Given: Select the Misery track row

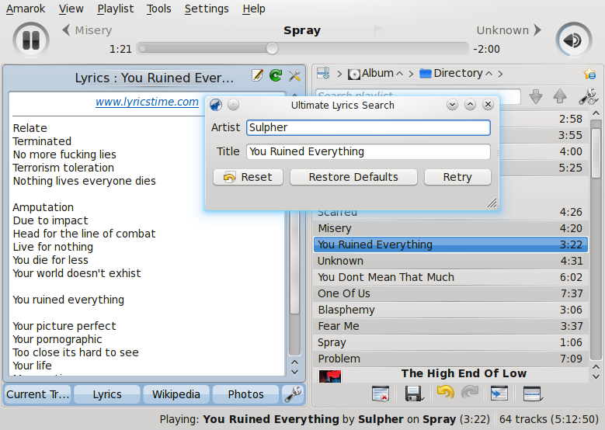Looking at the screenshot, I should point(450,228).
